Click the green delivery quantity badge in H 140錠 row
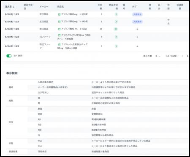The height and width of the screenshot is (157, 190). [116, 22]
